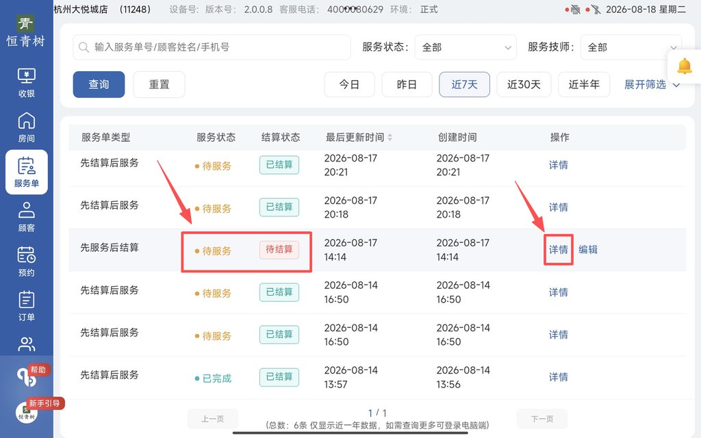The image size is (701, 438).
Task: Open 详情 for the 20:18 order
Action: click(559, 207)
